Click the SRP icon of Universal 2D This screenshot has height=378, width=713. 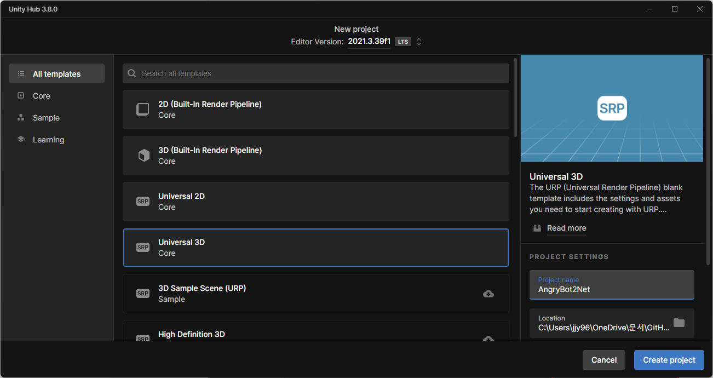coord(142,202)
